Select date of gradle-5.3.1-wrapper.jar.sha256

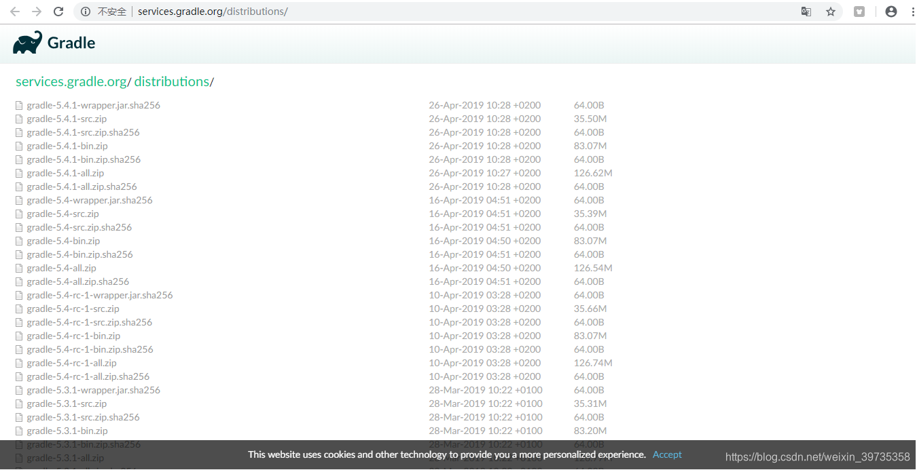(x=486, y=390)
